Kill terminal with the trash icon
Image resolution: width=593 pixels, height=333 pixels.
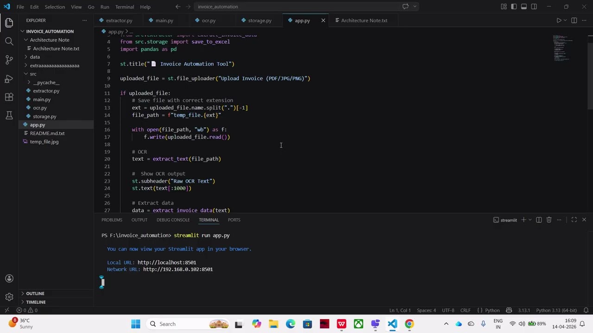point(549,220)
